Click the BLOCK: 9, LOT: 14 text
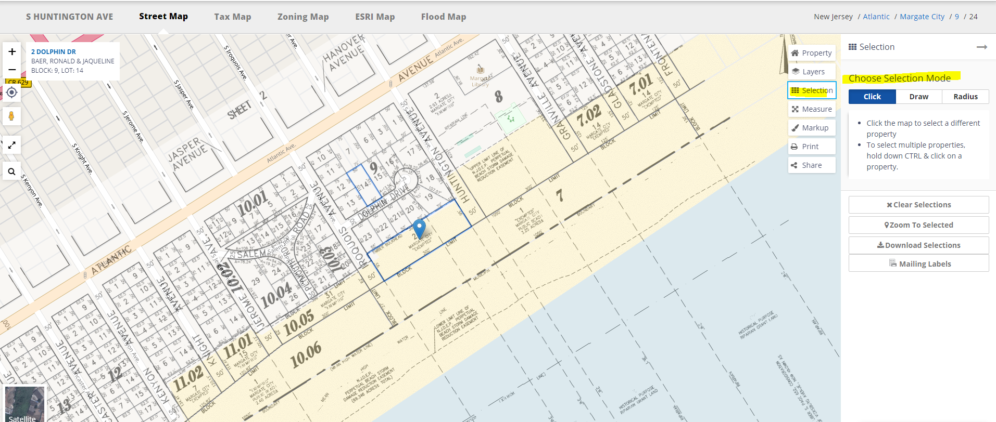This screenshot has width=996, height=422. (57, 70)
